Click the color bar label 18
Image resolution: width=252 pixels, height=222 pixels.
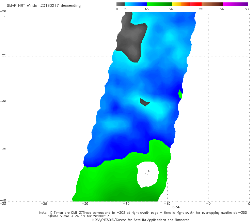click(146, 9)
